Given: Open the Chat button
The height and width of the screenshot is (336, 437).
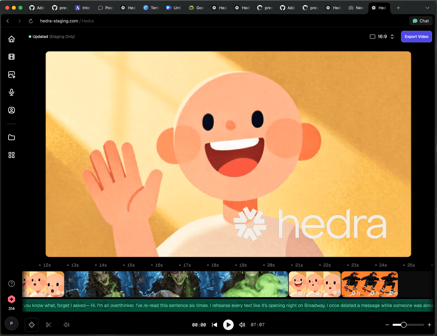Looking at the screenshot, I should click(x=421, y=21).
